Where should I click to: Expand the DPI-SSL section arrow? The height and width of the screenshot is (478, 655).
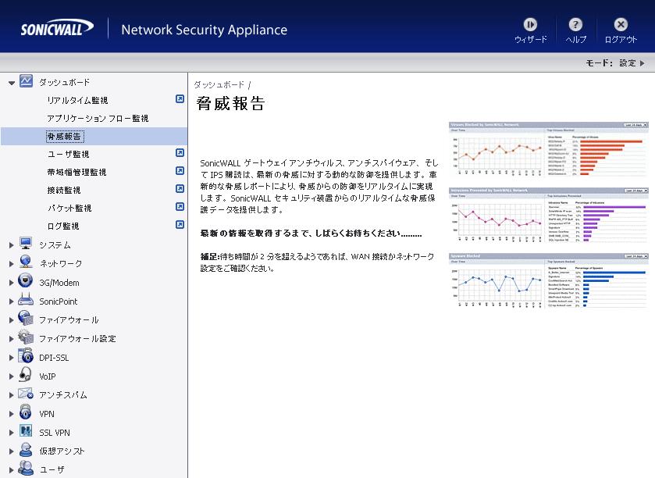[x=11, y=358]
